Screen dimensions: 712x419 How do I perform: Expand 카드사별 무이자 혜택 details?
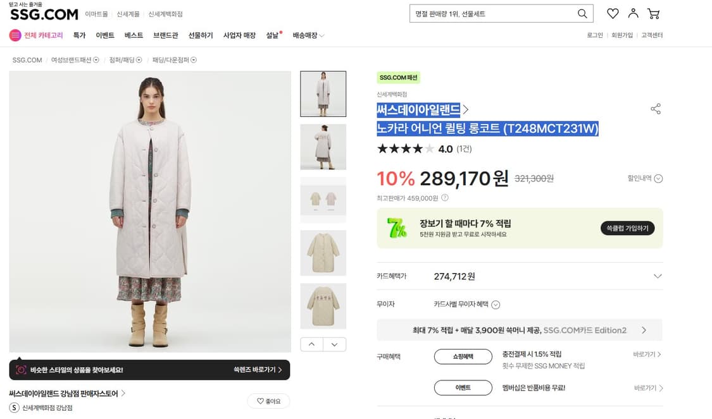pyautogui.click(x=496, y=304)
